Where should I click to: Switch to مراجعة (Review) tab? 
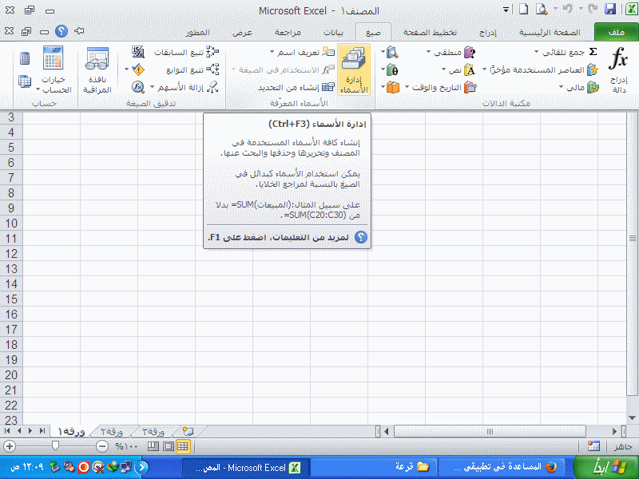click(288, 32)
